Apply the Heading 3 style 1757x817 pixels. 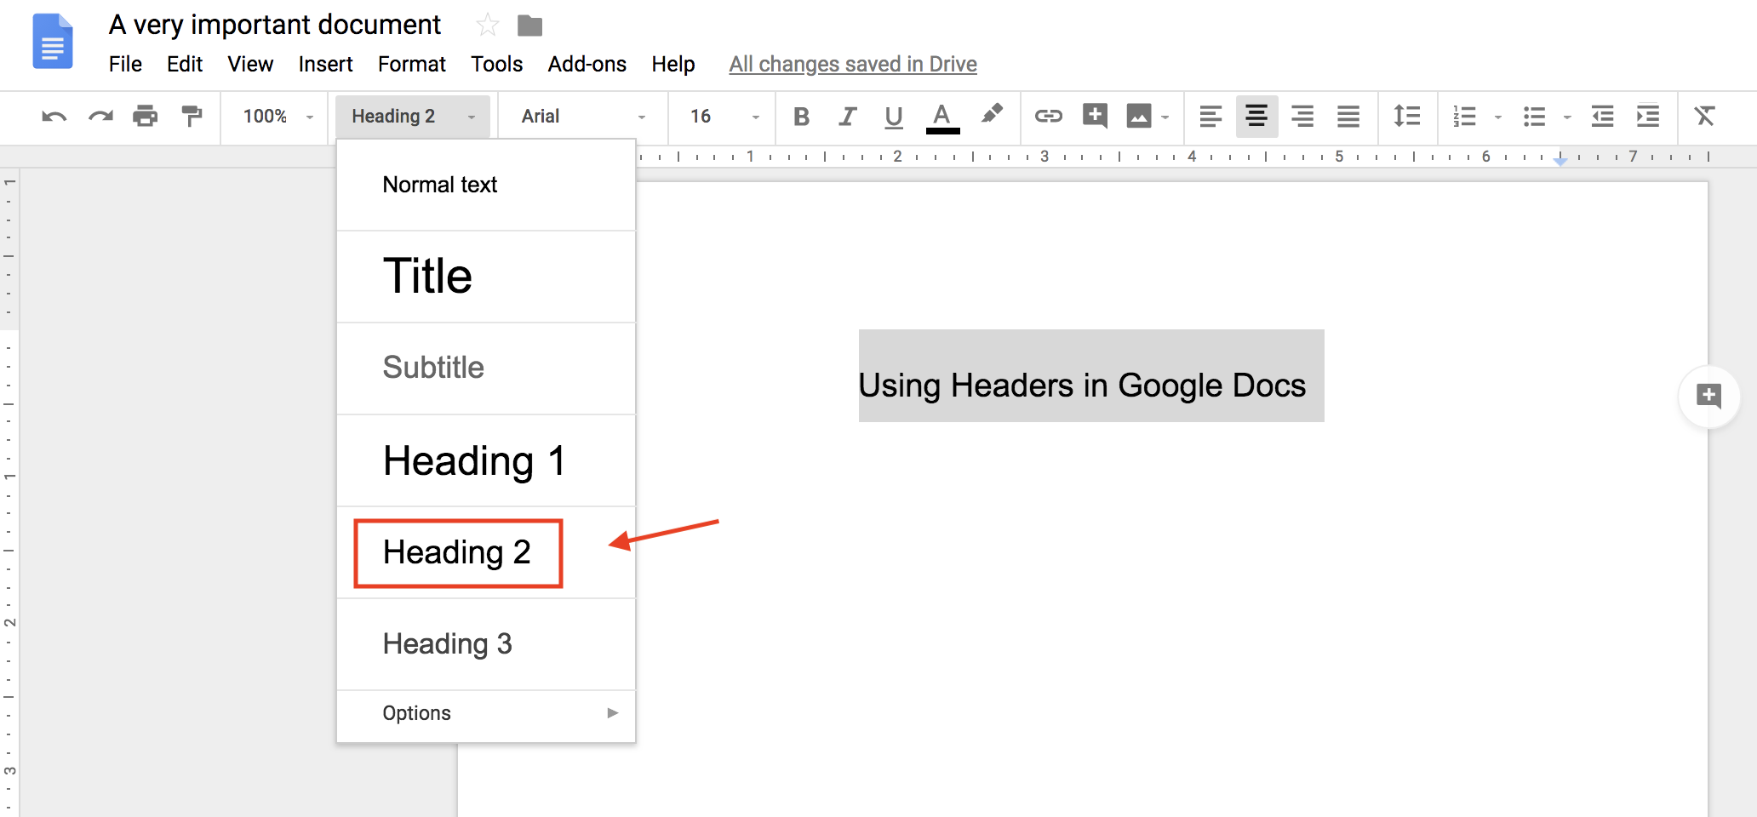point(486,644)
